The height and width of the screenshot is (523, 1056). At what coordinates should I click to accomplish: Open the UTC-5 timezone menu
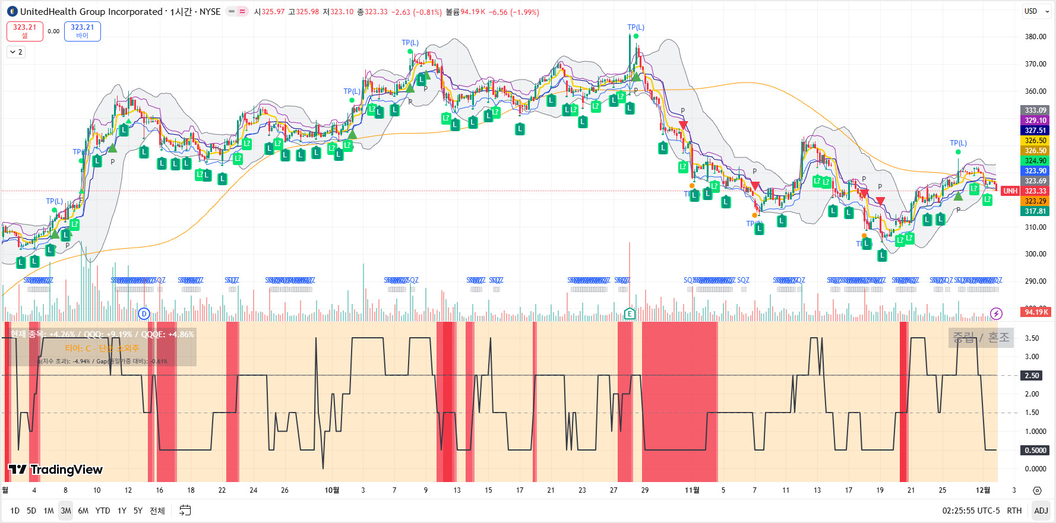click(970, 511)
